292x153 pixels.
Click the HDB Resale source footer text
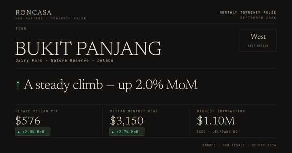(x=239, y=145)
